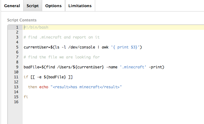
Task: Click the 'find .minecraft and report' comment
Action: 61,37
